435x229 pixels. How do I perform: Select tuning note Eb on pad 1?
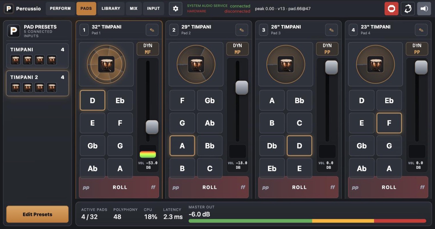pos(120,100)
